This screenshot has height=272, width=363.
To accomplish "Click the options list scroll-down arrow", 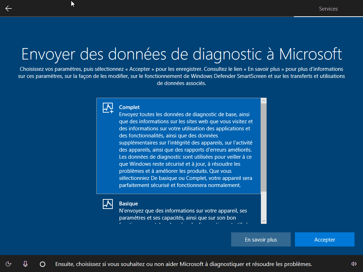I will (263, 221).
